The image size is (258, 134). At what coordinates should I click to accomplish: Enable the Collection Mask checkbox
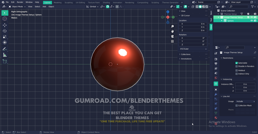click(x=236, y=106)
